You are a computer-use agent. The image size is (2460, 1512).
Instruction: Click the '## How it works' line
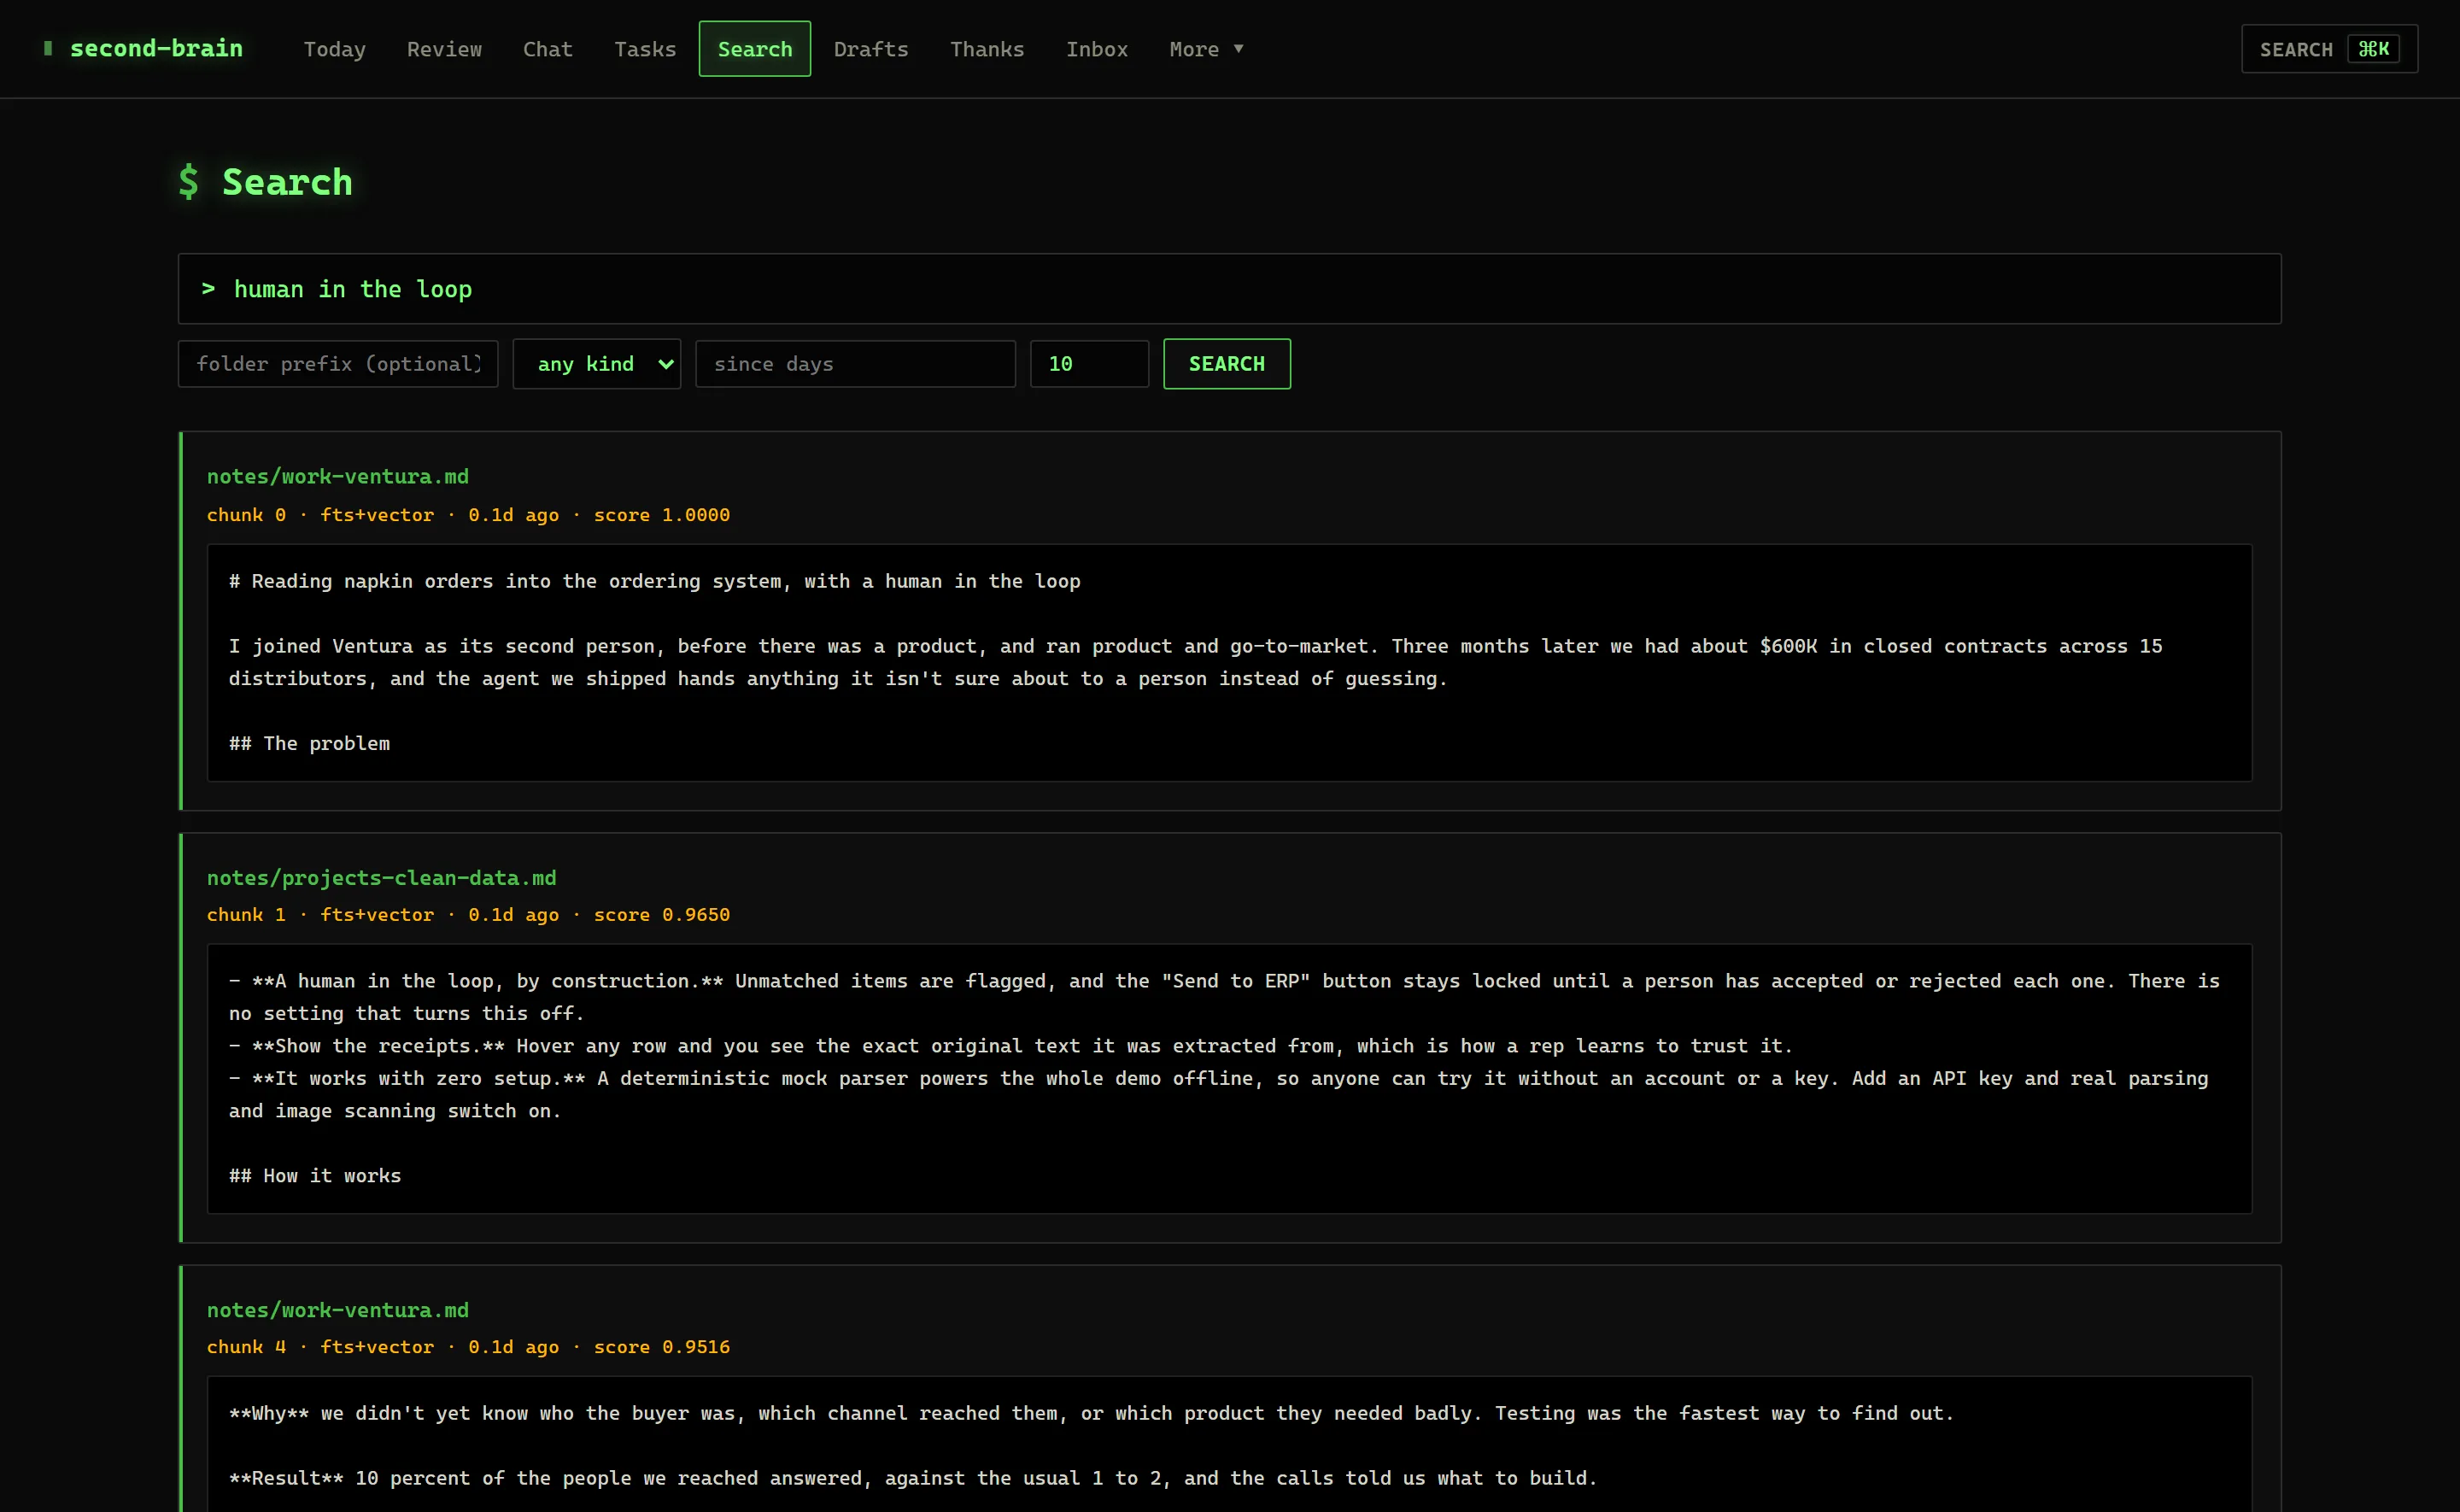point(315,1176)
